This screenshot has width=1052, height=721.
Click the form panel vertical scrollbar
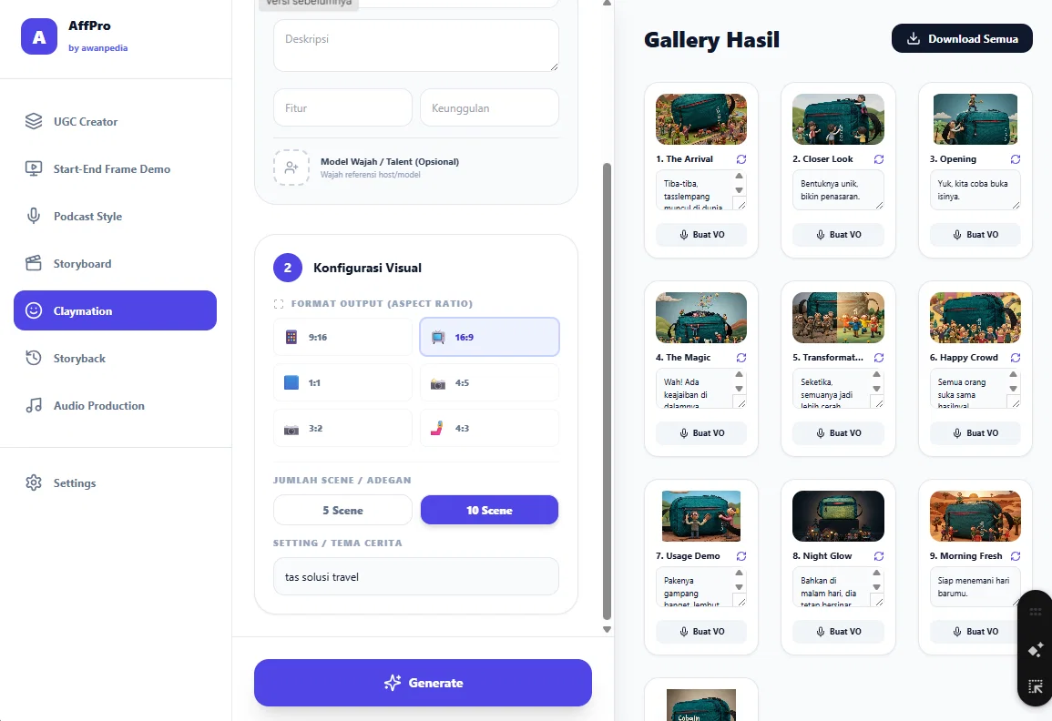pyautogui.click(x=607, y=391)
